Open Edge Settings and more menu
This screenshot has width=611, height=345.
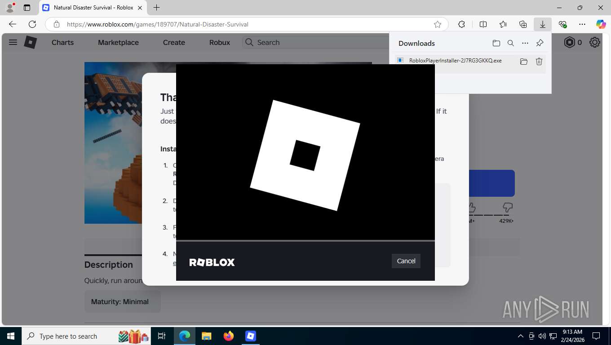[582, 24]
